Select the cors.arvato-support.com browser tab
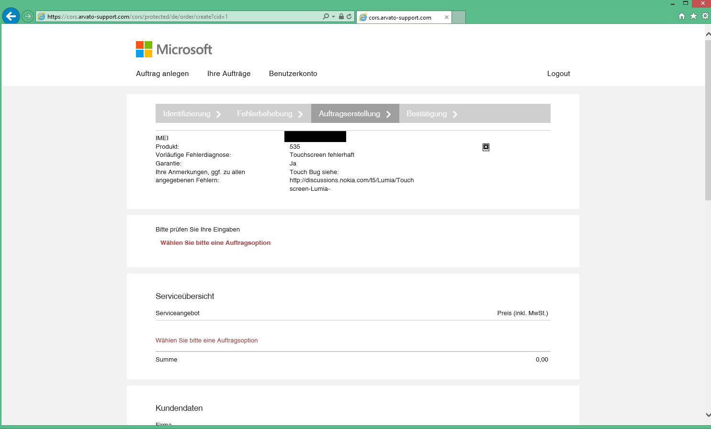711x429 pixels. pos(404,17)
